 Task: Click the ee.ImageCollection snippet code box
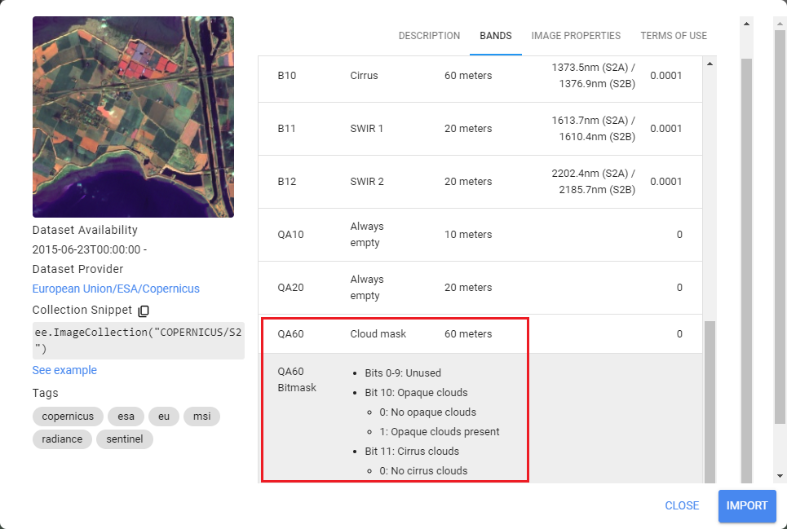(x=138, y=341)
